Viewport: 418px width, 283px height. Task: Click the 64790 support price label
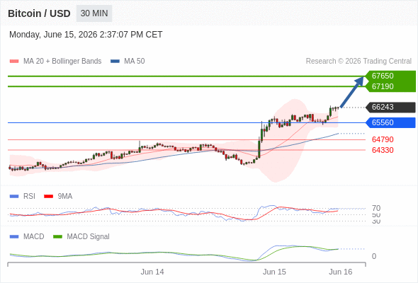point(383,139)
